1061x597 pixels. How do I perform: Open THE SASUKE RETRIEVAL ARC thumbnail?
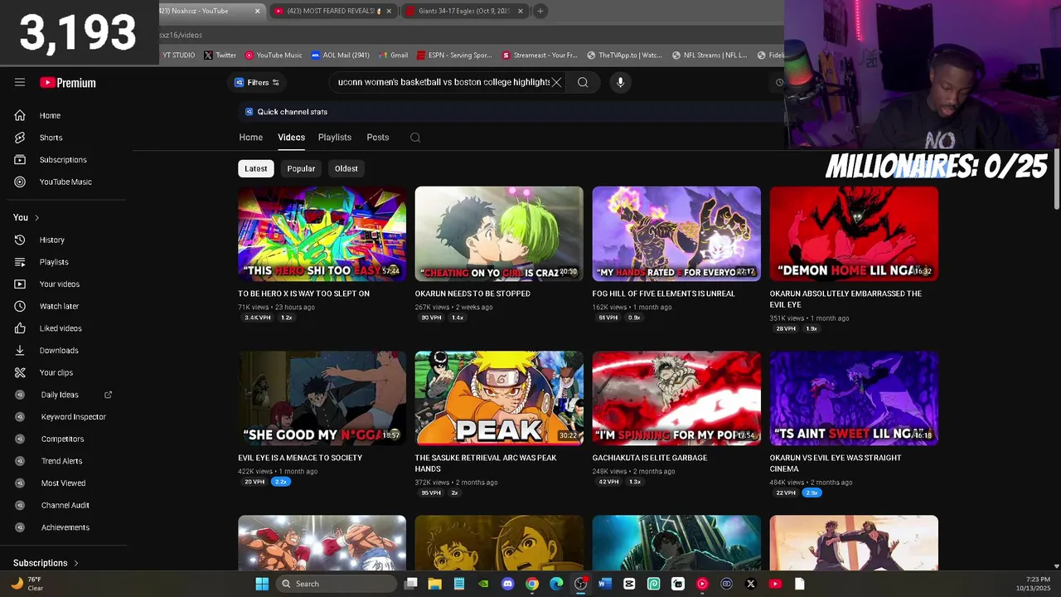[x=499, y=398]
